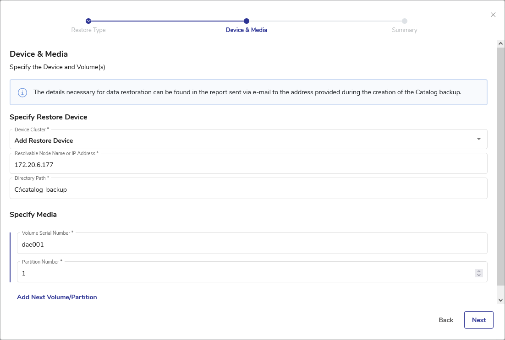The width and height of the screenshot is (505, 340).
Task: Click the completed Restore Type step checkmark icon
Action: point(88,21)
